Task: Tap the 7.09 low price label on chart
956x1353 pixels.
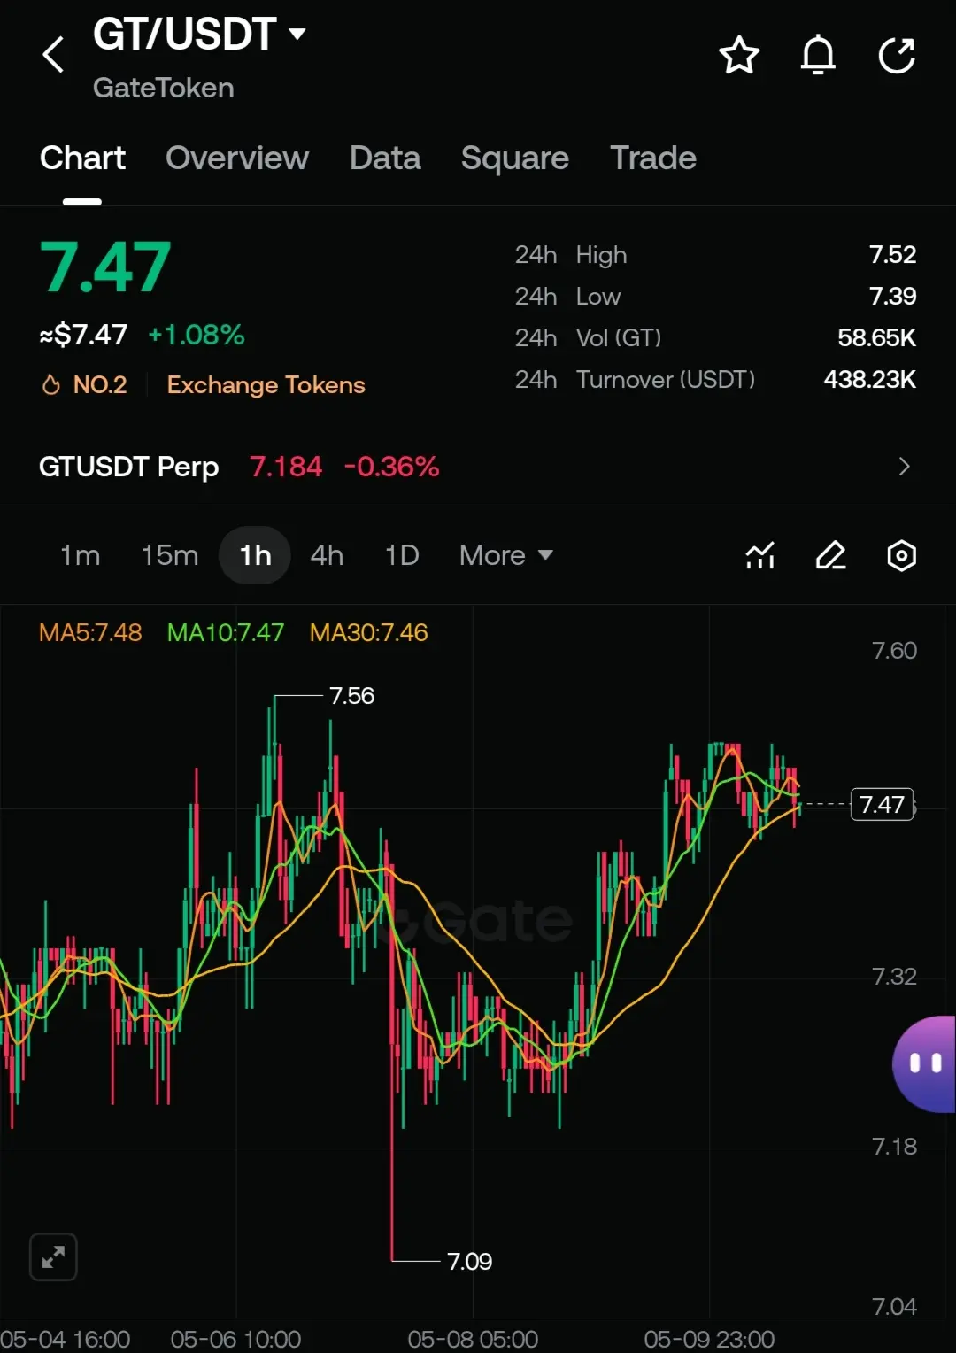Action: (469, 1261)
